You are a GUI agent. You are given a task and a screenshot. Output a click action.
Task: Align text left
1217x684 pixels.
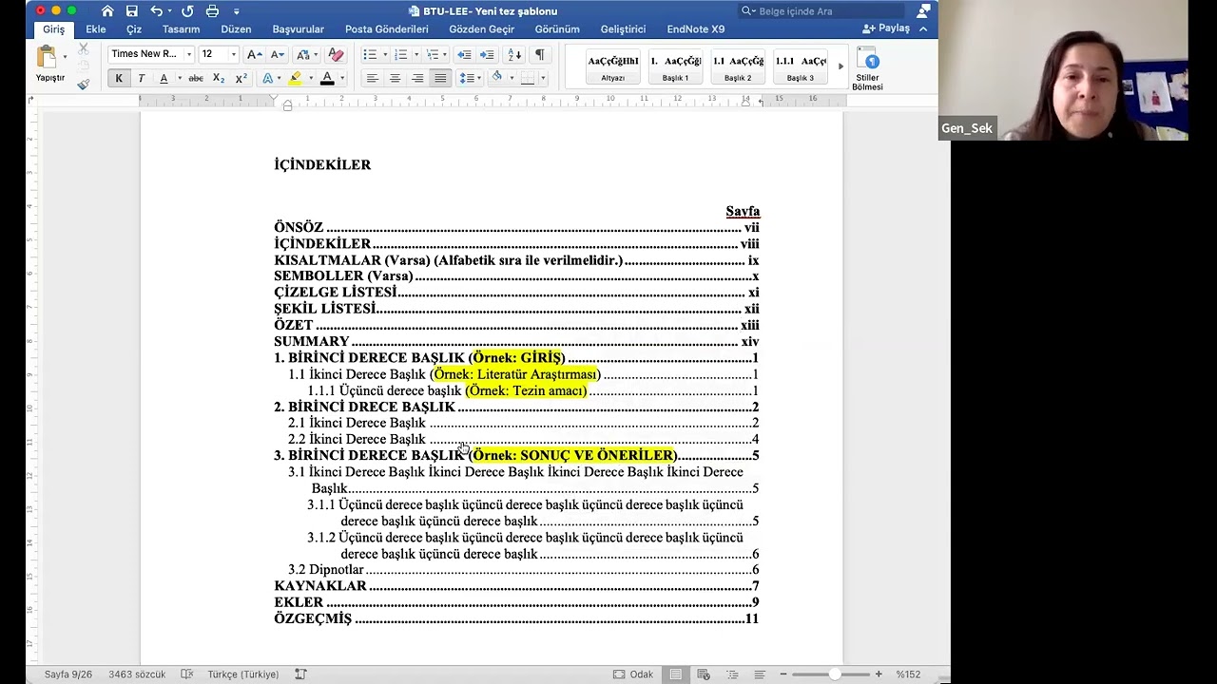372,78
